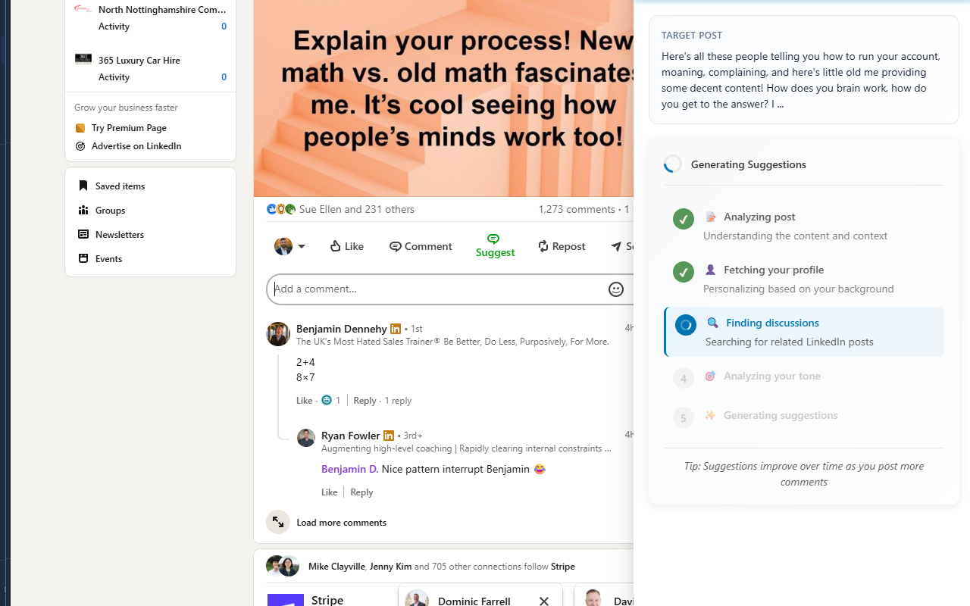Click the Stripe logo thumbnail
This screenshot has height=606, width=970.
click(x=286, y=600)
